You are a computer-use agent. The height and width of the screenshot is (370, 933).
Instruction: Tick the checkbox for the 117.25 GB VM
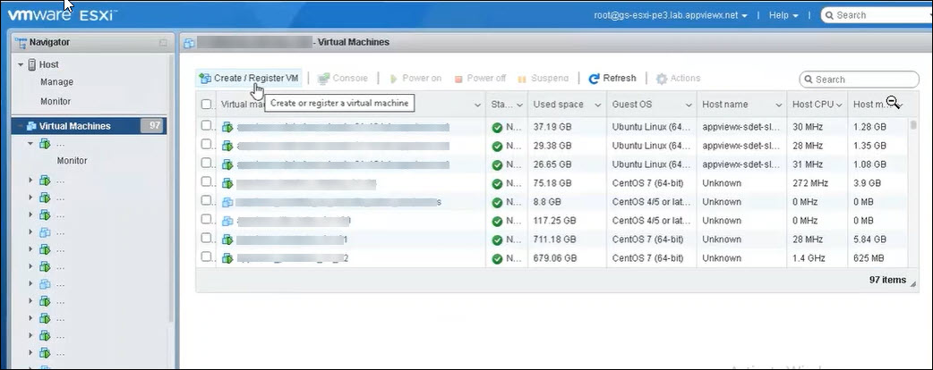tap(206, 219)
